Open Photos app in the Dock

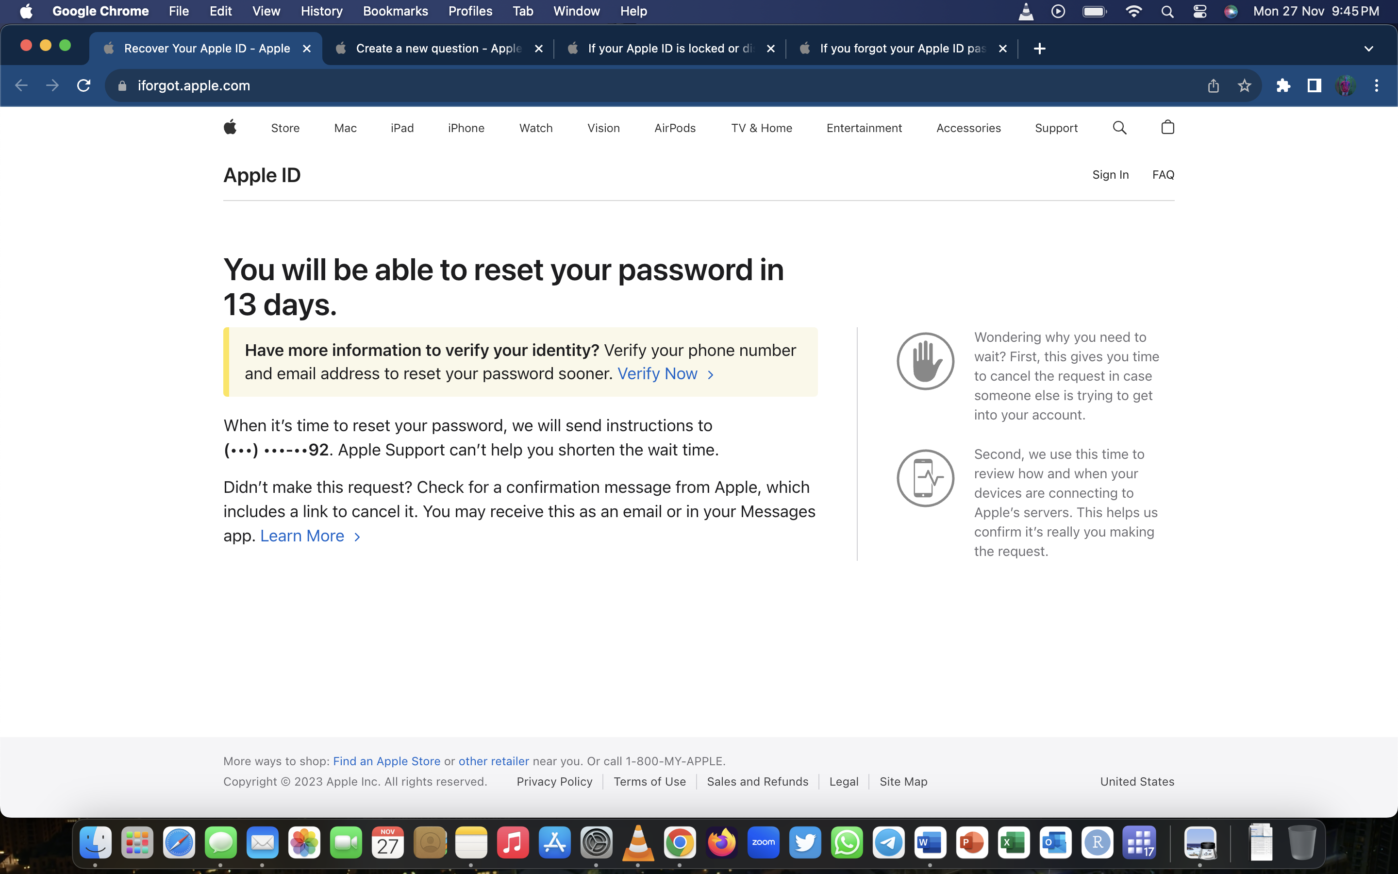point(304,843)
